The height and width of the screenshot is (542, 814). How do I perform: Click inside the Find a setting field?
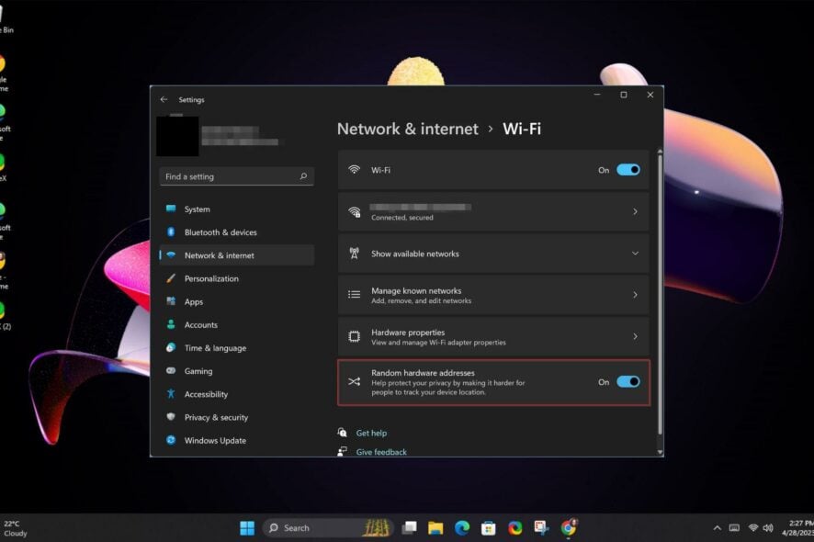(x=230, y=175)
